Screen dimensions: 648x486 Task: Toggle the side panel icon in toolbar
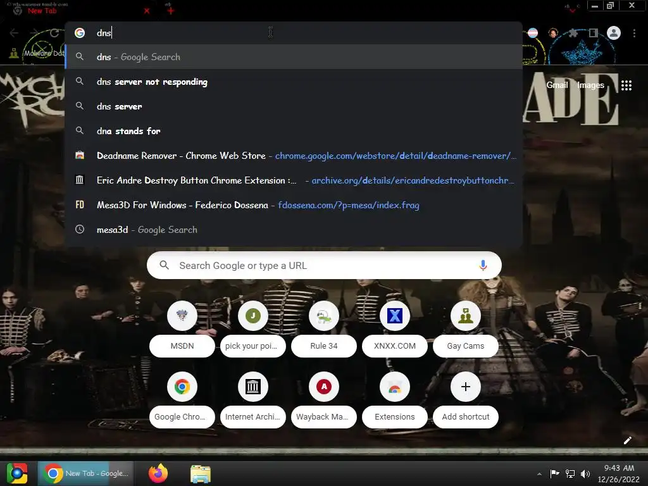pos(594,33)
